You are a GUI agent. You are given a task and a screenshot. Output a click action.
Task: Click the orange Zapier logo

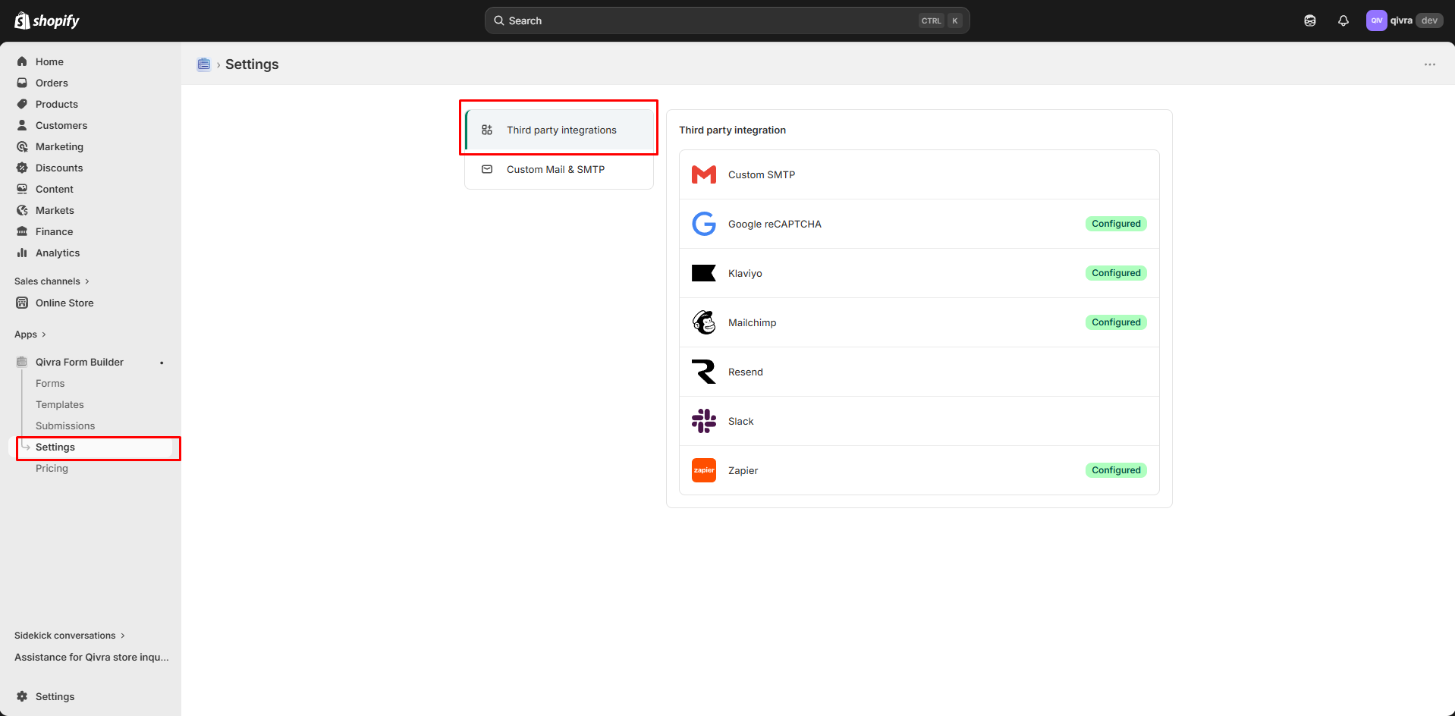tap(704, 470)
